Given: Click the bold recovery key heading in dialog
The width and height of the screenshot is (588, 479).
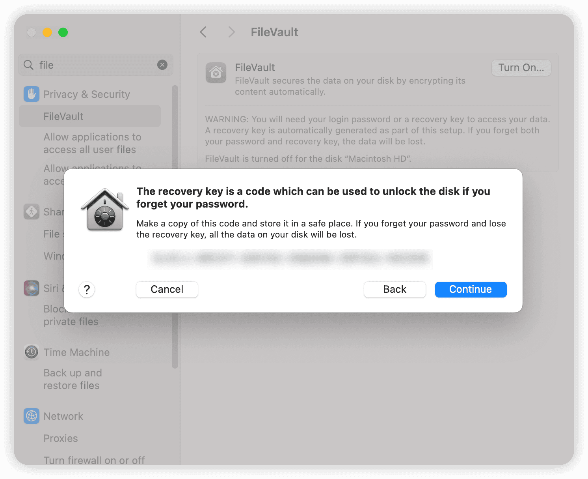Looking at the screenshot, I should pyautogui.click(x=313, y=198).
